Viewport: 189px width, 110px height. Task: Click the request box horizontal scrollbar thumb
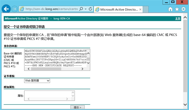[x=46, y=69]
